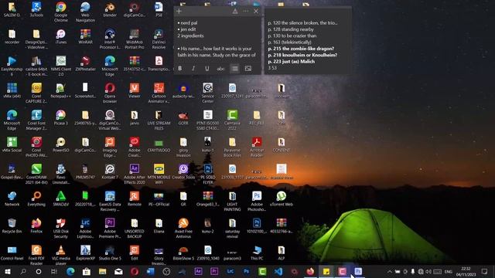The width and height of the screenshot is (495, 278).
Task: Click 'p. 223 just (as) Malich' note line
Action: [291, 62]
